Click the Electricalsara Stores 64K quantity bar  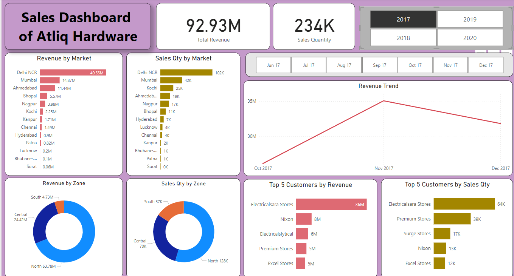[464, 204]
